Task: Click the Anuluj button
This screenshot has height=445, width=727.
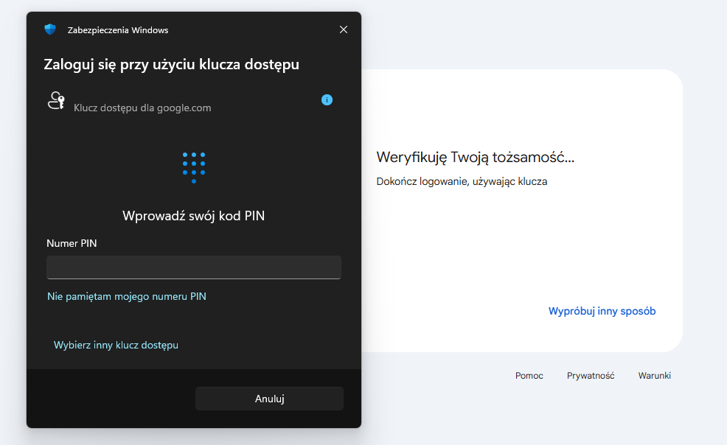Action: point(269,399)
